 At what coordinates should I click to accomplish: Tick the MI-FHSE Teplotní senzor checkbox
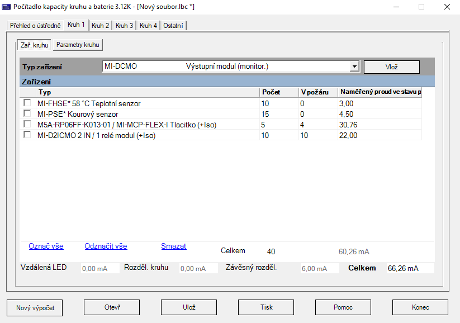(27, 103)
